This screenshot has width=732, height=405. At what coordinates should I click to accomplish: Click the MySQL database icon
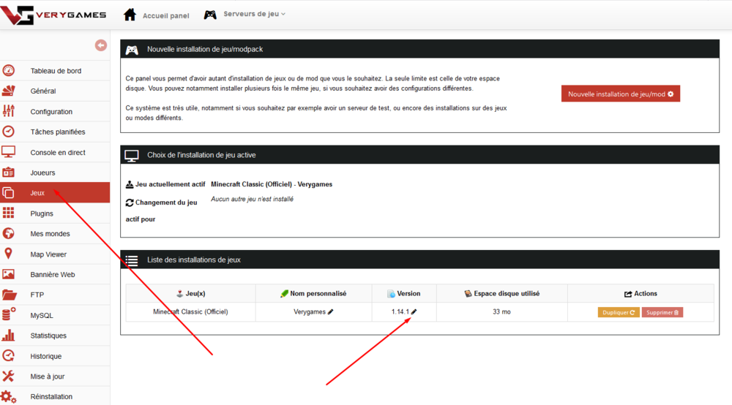(9, 315)
